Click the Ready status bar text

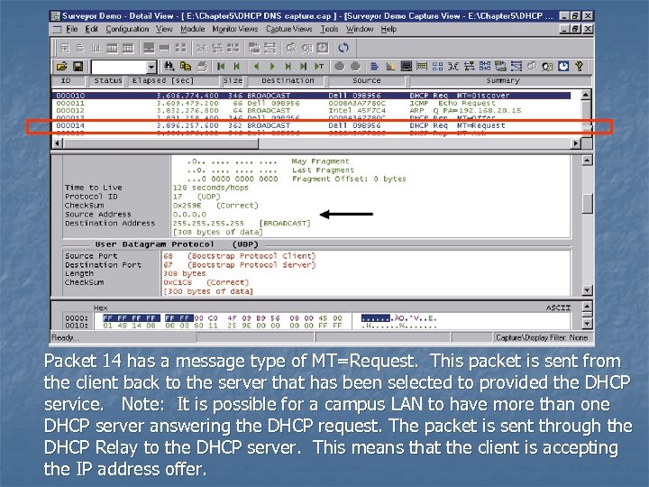[65, 337]
